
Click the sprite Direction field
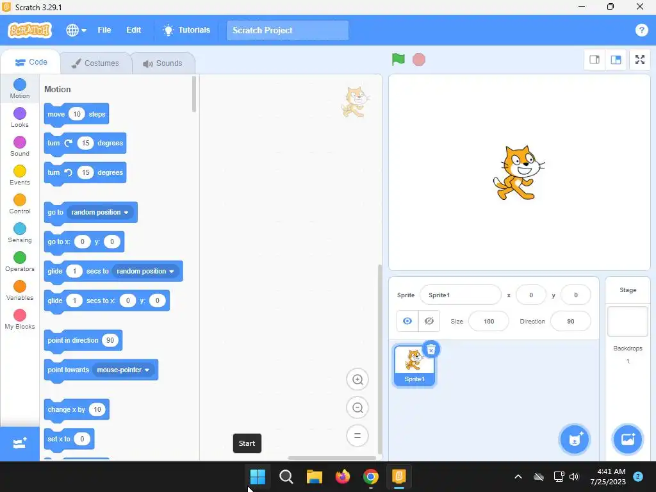click(x=571, y=322)
